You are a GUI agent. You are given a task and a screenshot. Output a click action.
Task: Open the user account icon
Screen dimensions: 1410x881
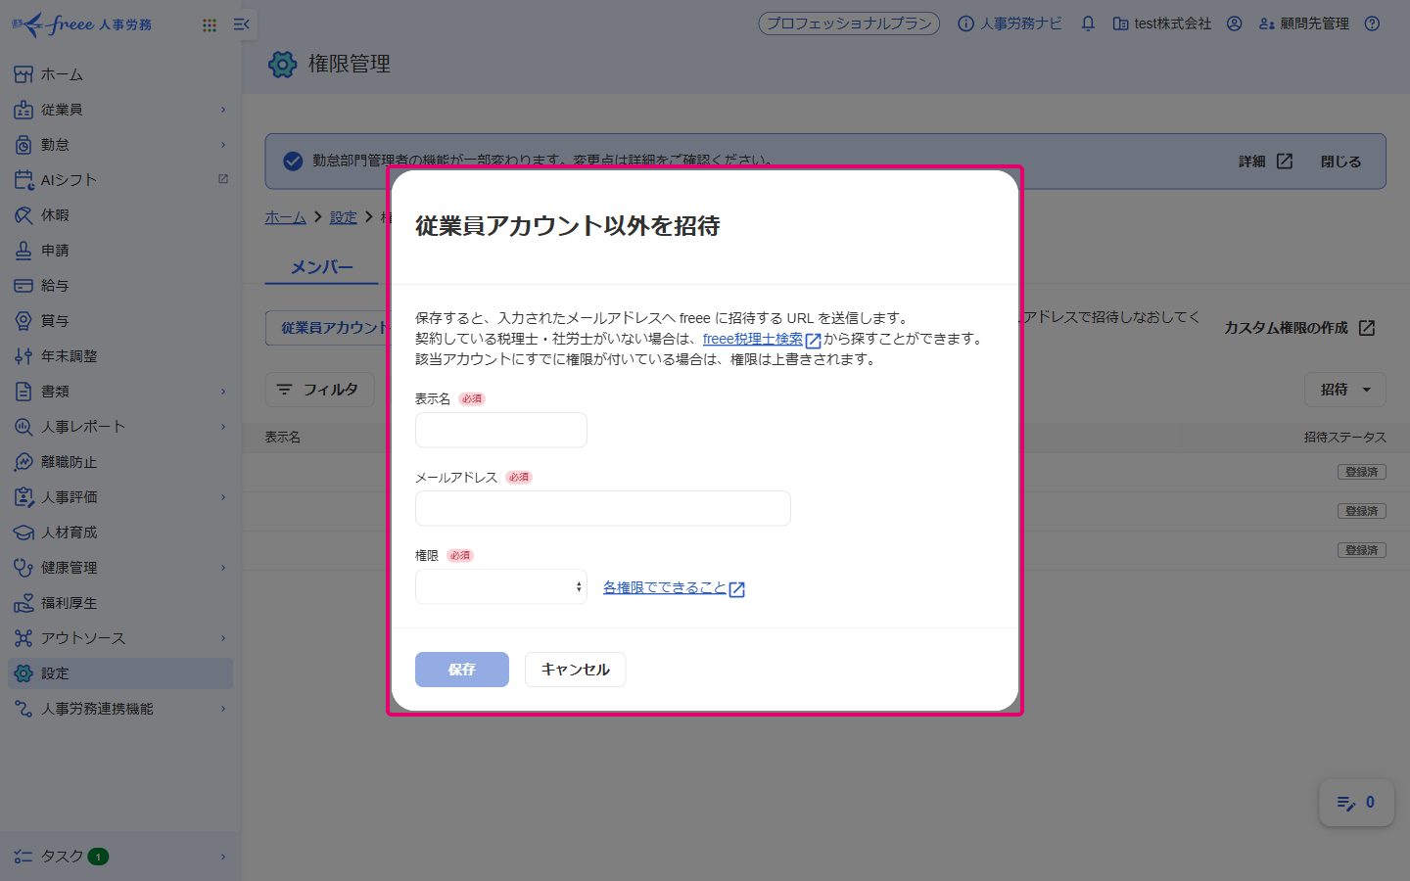point(1234,23)
